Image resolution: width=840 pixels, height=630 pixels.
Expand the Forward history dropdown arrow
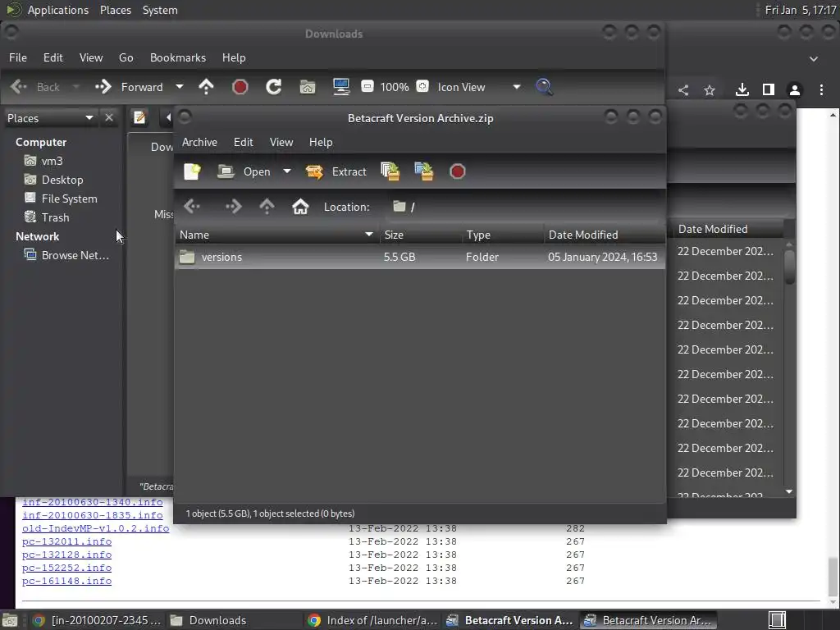[180, 87]
